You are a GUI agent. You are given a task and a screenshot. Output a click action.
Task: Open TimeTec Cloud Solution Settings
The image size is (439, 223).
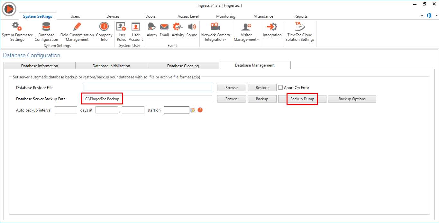pyautogui.click(x=300, y=32)
